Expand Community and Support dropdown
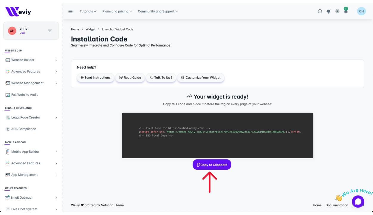The height and width of the screenshot is (215, 373). coord(158,11)
